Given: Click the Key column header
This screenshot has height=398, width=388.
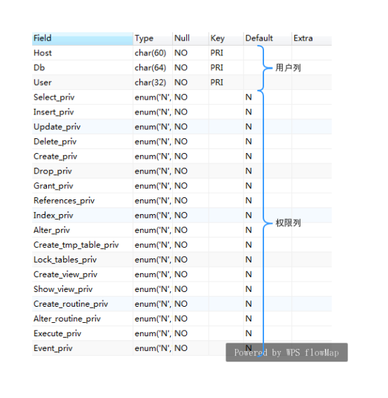Looking at the screenshot, I should (x=226, y=39).
